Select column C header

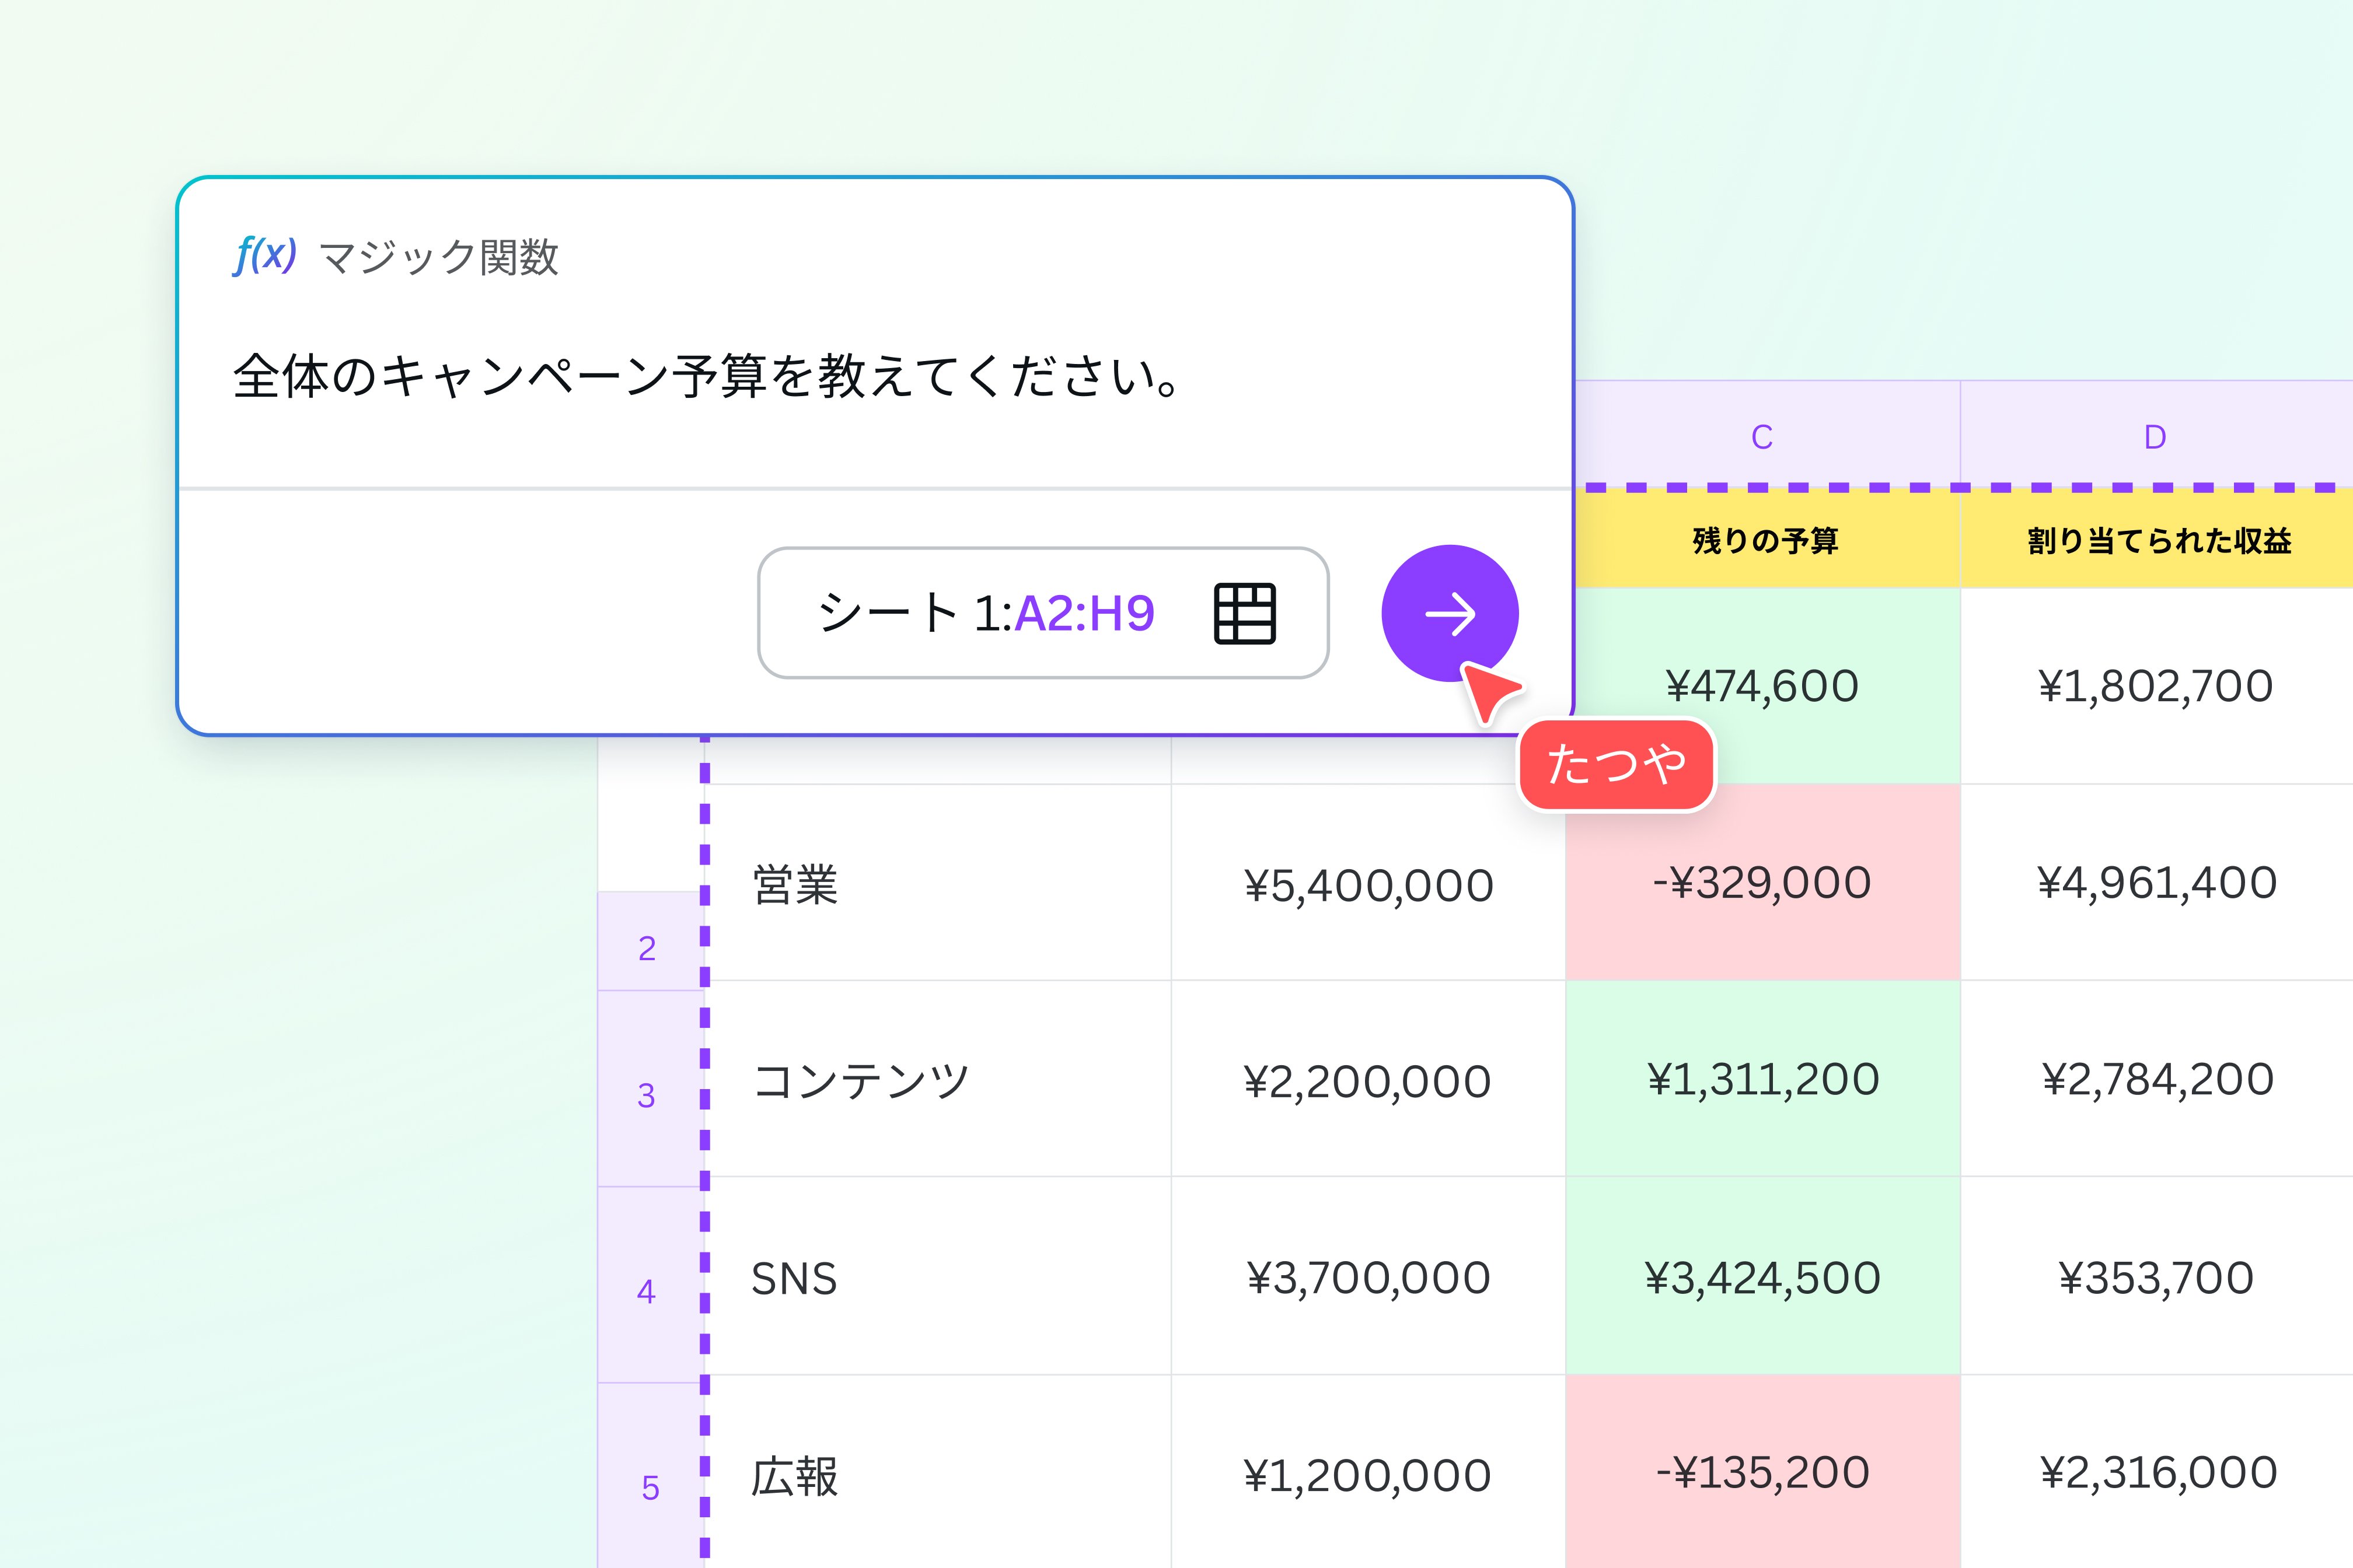click(x=1763, y=435)
